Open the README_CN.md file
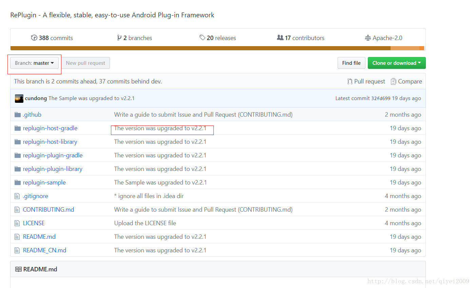 coord(44,250)
